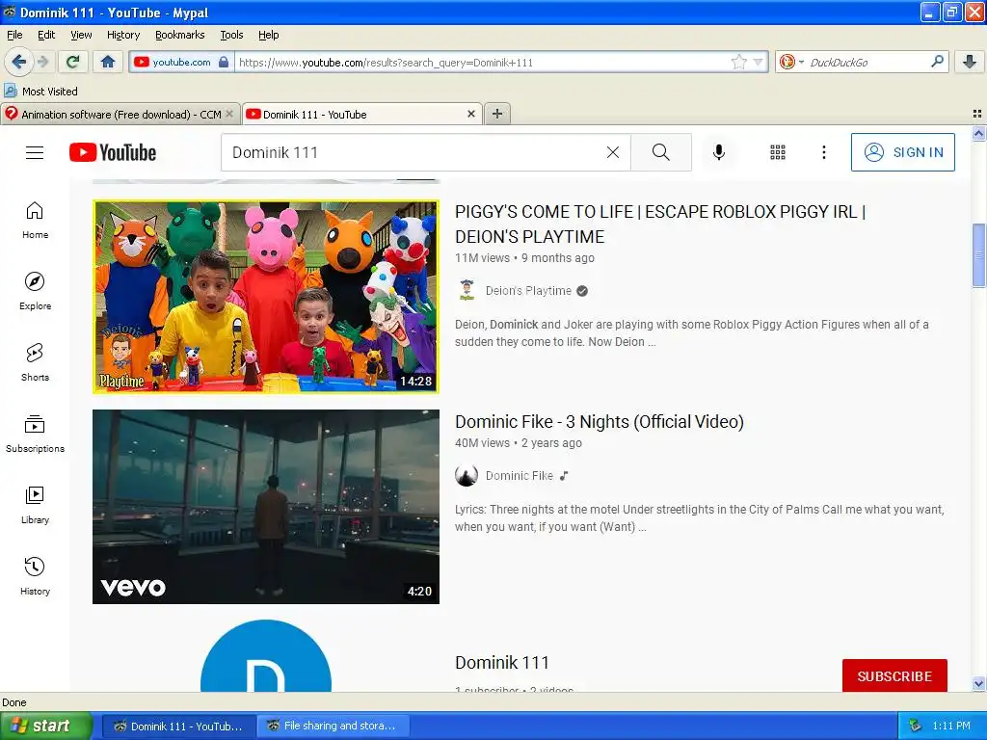Viewport: 987px width, 740px height.
Task: Click the page scrollbar thumb
Action: click(979, 254)
